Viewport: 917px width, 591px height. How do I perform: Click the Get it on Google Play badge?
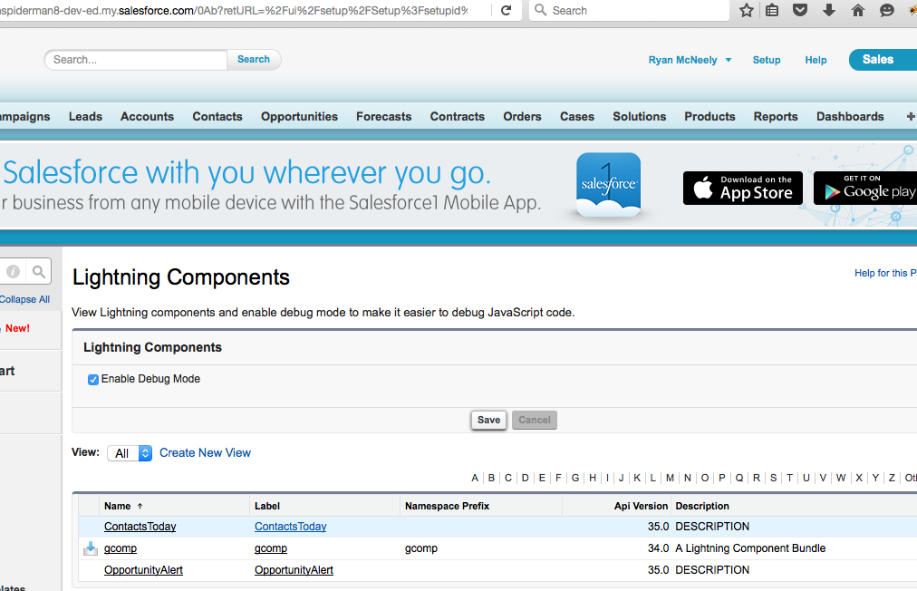[x=865, y=188]
